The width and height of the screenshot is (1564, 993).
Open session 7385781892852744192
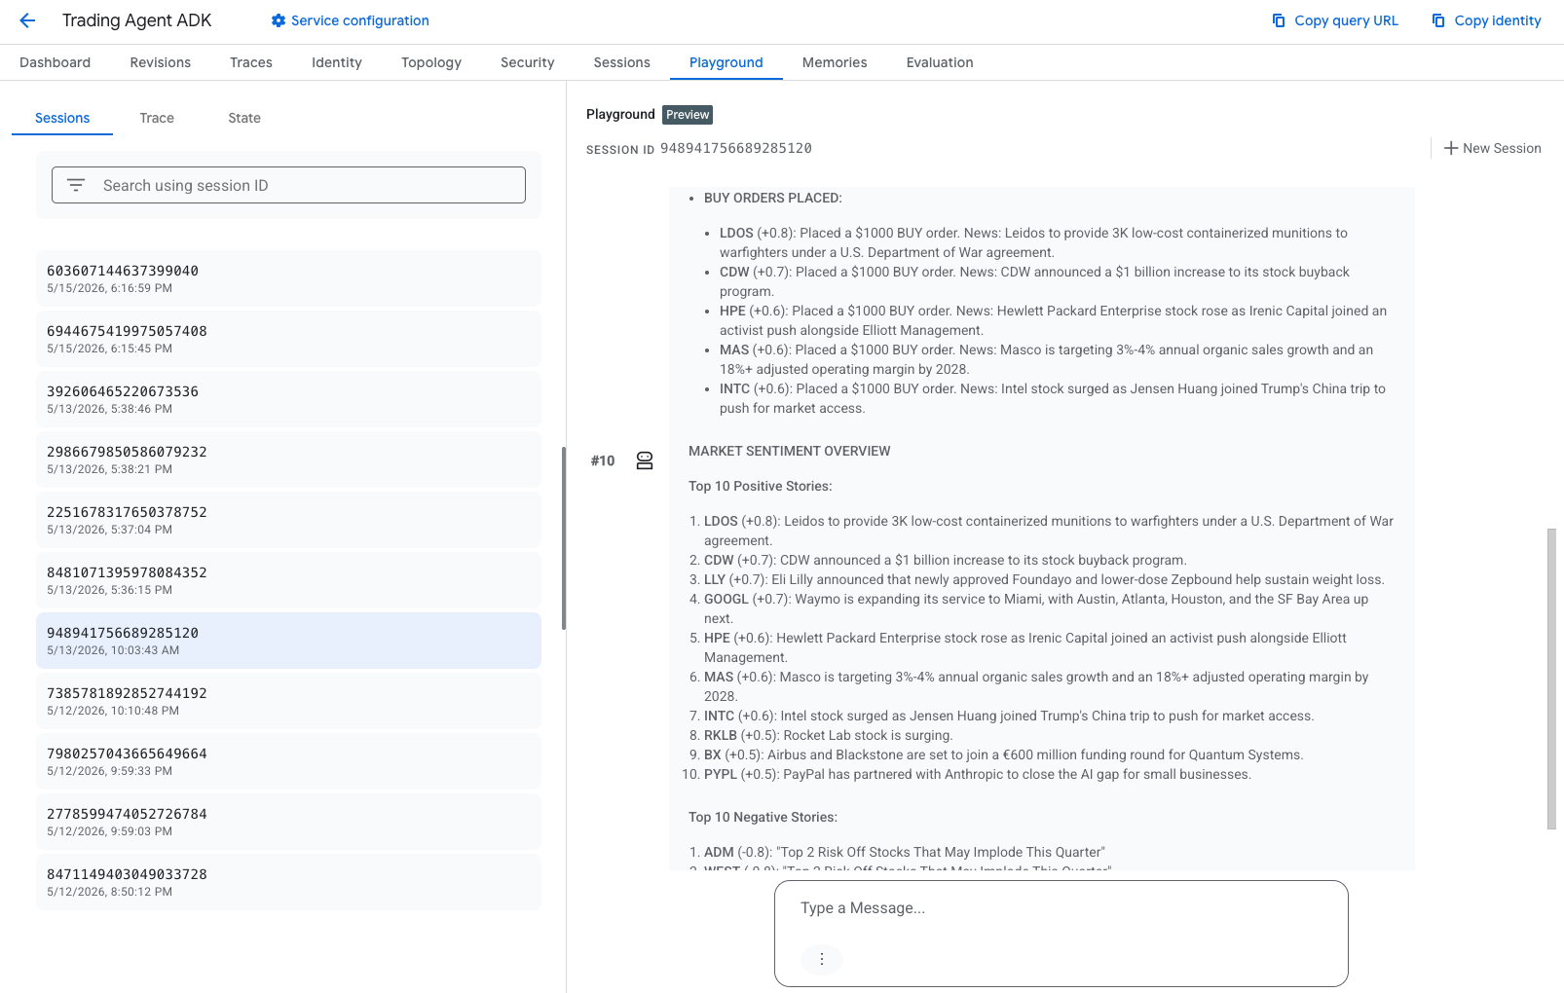coord(288,701)
